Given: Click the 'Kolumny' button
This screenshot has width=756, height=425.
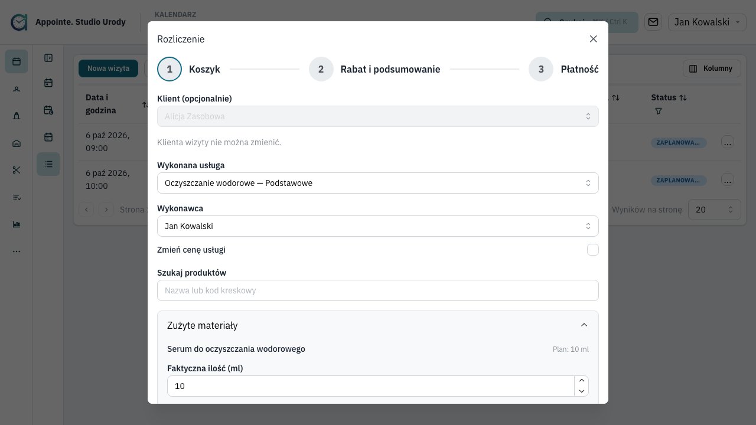Looking at the screenshot, I should [x=712, y=68].
